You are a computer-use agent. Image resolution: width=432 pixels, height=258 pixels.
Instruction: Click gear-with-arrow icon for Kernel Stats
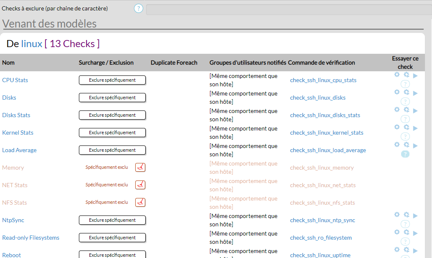point(406,127)
